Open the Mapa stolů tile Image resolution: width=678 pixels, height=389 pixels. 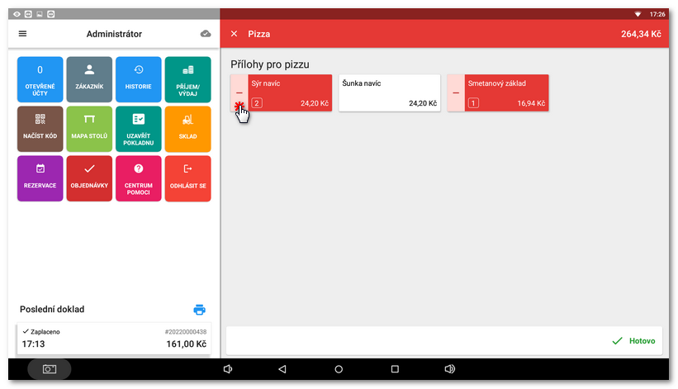(x=89, y=129)
